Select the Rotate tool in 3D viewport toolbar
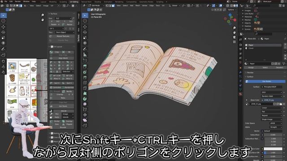 coord(85,32)
